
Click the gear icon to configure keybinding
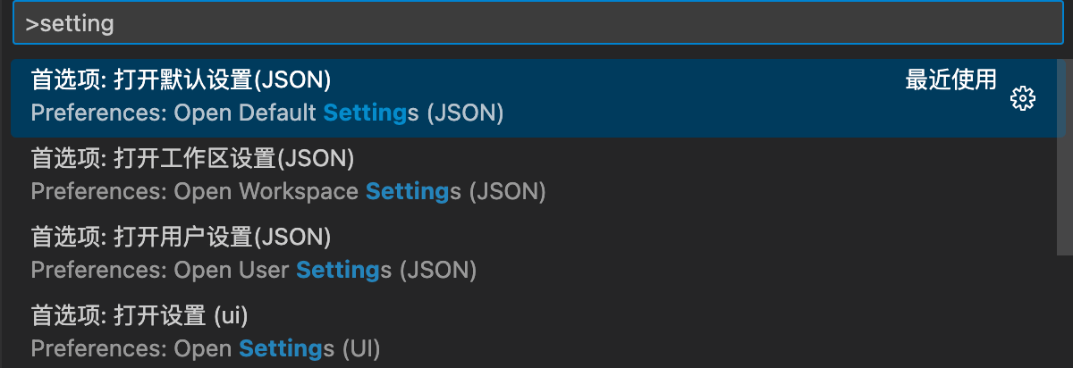click(1022, 98)
